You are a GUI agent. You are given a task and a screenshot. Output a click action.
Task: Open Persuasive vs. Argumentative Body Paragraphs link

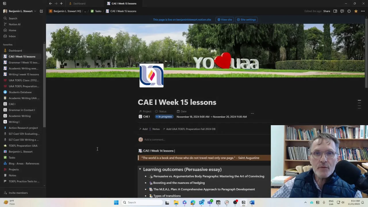[x=209, y=176]
